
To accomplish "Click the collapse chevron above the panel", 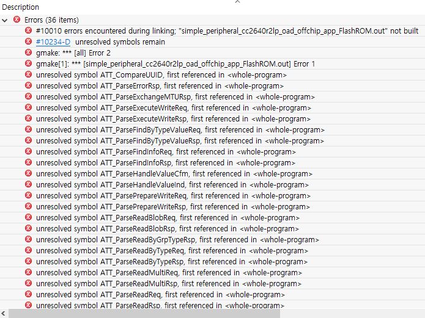I will click(x=237, y=2).
